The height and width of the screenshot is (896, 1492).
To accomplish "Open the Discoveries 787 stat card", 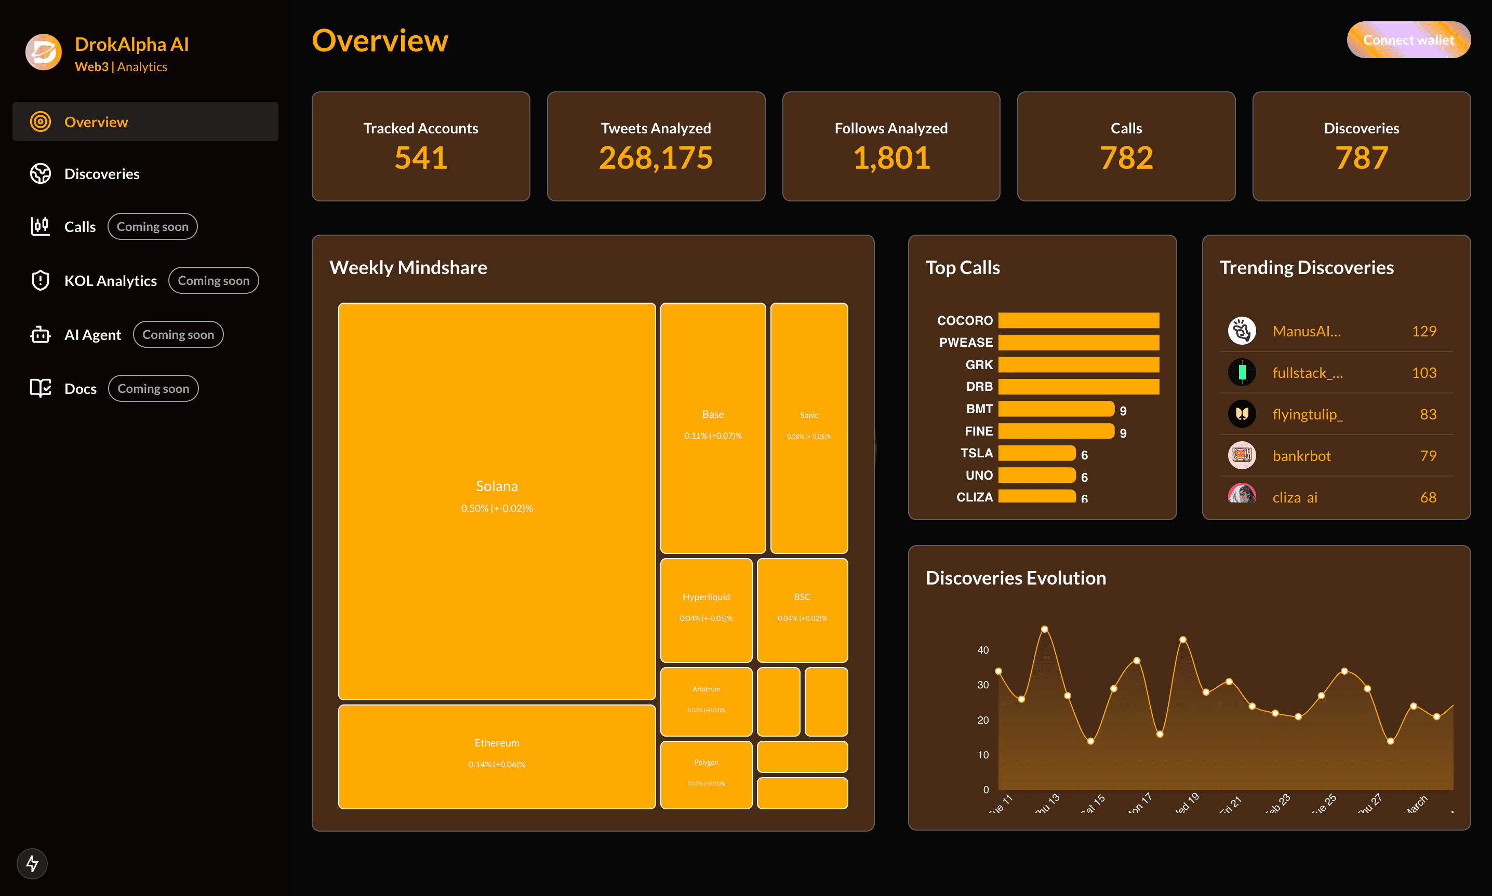I will click(1362, 146).
